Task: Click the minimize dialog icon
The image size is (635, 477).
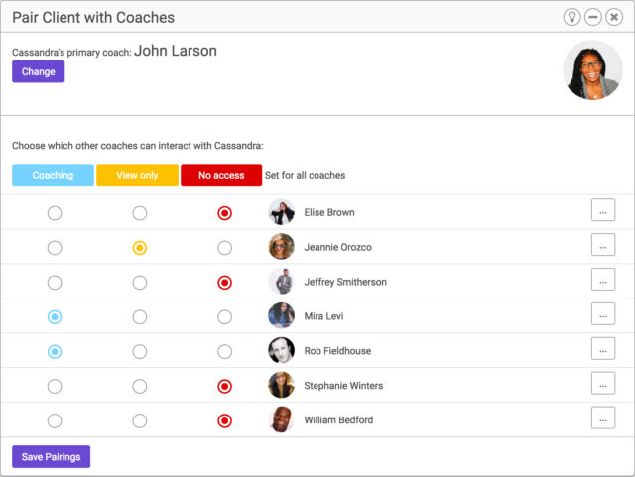Action: [x=592, y=17]
